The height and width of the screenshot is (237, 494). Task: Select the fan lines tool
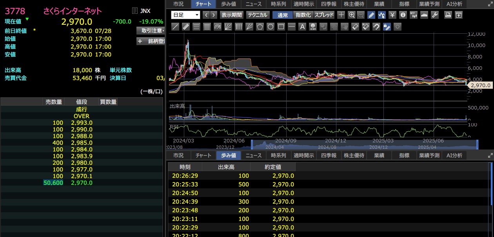(x=228, y=27)
